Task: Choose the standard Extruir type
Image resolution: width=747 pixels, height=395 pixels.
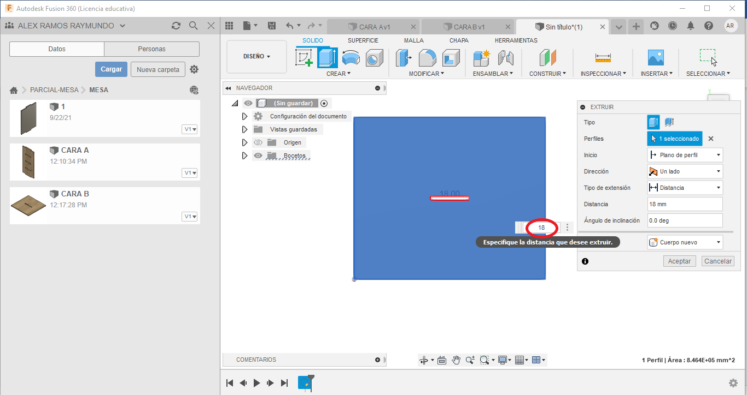Action: point(653,122)
